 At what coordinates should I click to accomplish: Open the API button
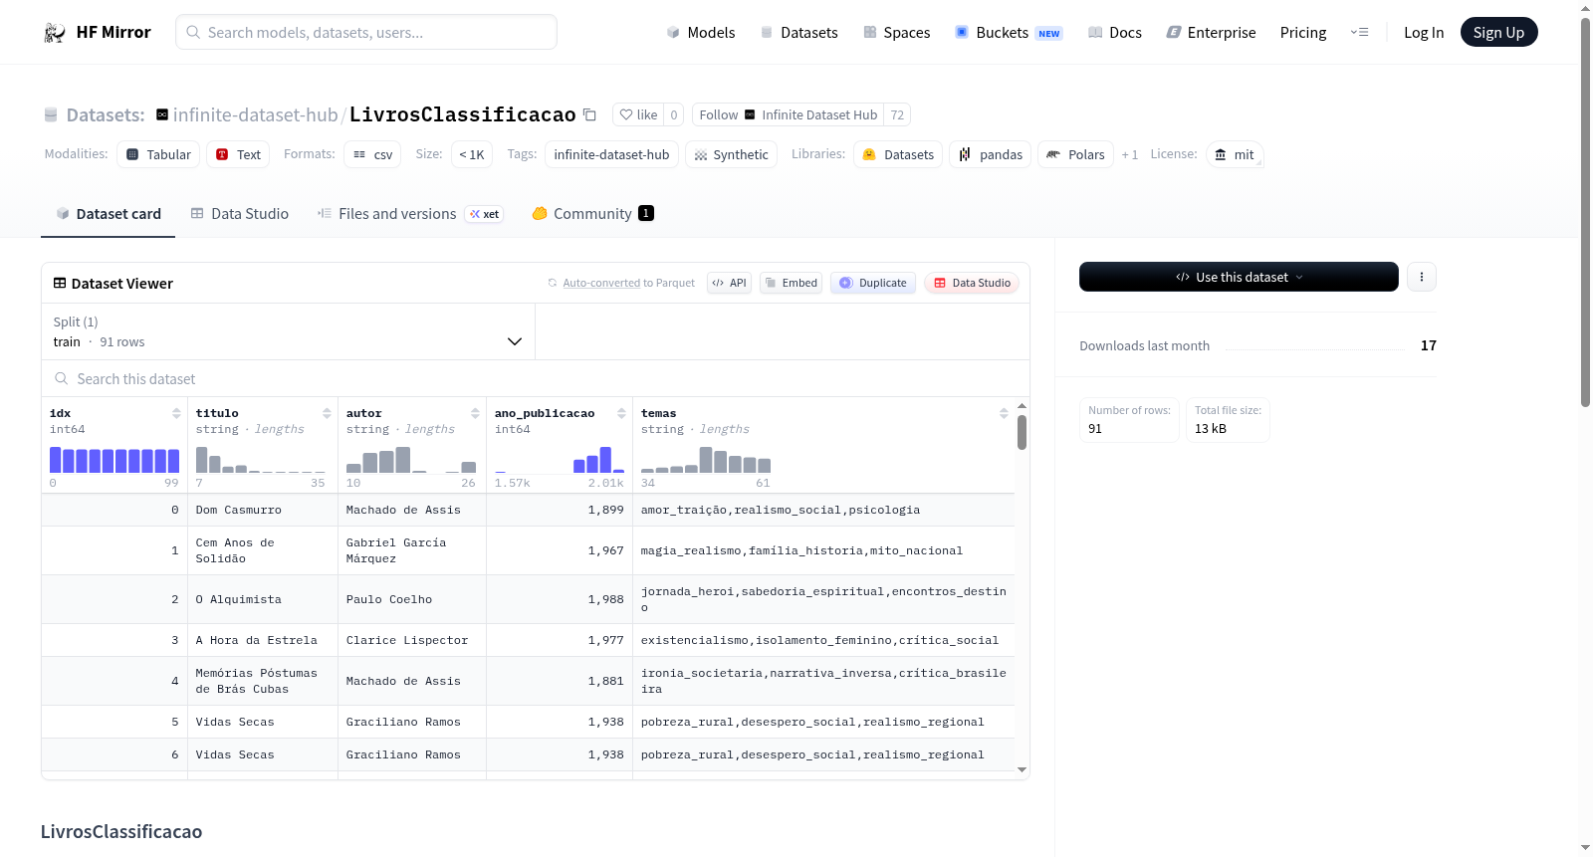[730, 283]
